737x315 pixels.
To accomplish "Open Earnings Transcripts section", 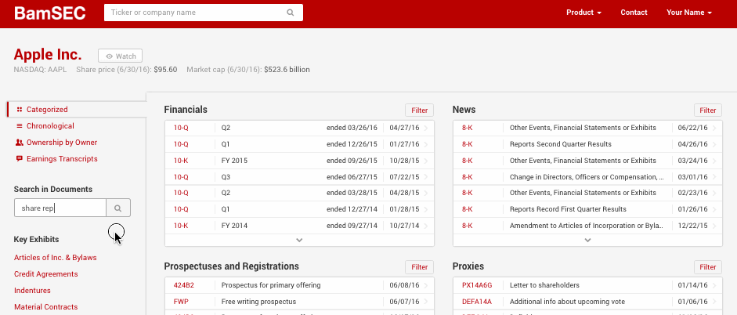I will pyautogui.click(x=62, y=159).
